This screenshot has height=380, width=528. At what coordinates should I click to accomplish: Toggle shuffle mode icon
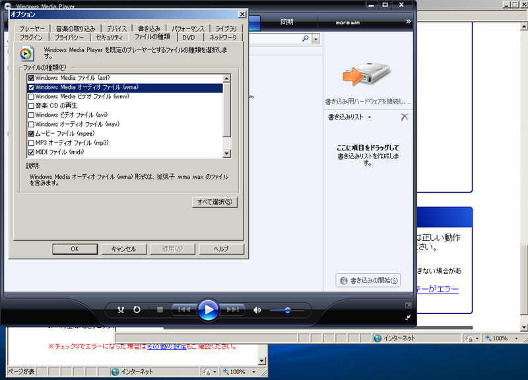click(121, 309)
